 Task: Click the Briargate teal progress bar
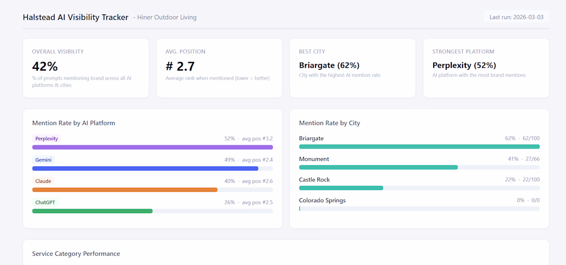[419, 146]
